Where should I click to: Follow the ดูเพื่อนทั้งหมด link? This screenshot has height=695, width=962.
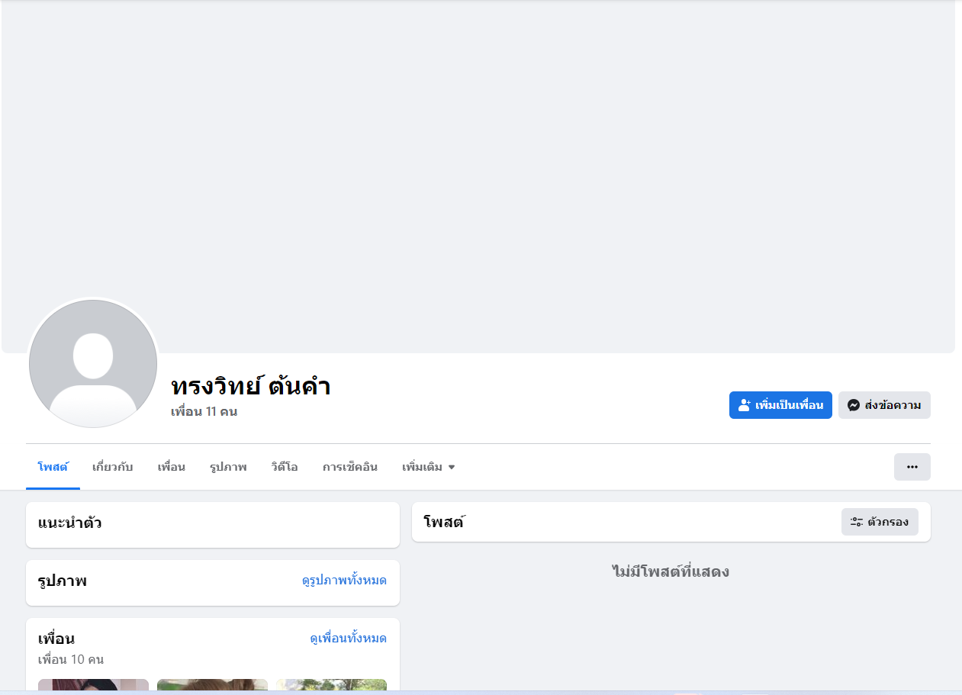[348, 639]
